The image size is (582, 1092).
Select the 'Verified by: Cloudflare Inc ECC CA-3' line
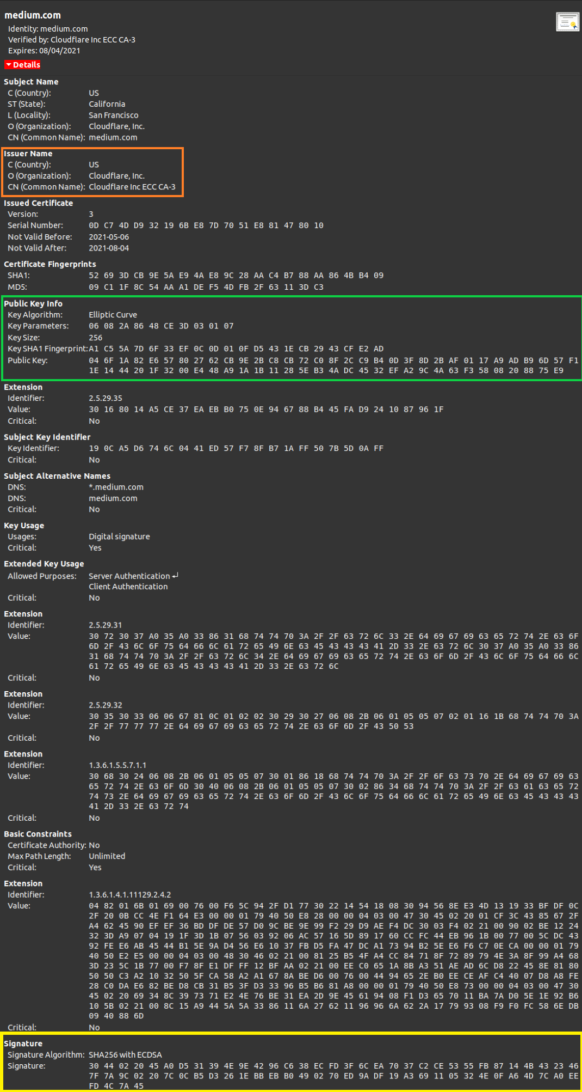pos(71,40)
